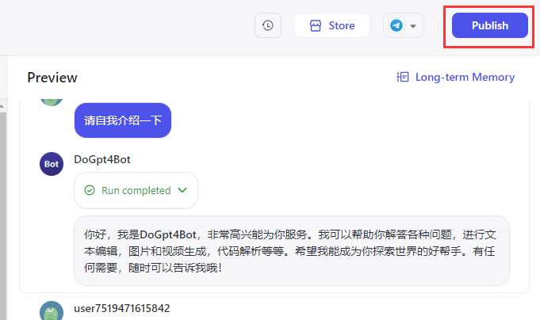This screenshot has height=320, width=540.
Task: Select the bot reply starting 你好，我是DoGpt4Bot
Action: point(292,251)
